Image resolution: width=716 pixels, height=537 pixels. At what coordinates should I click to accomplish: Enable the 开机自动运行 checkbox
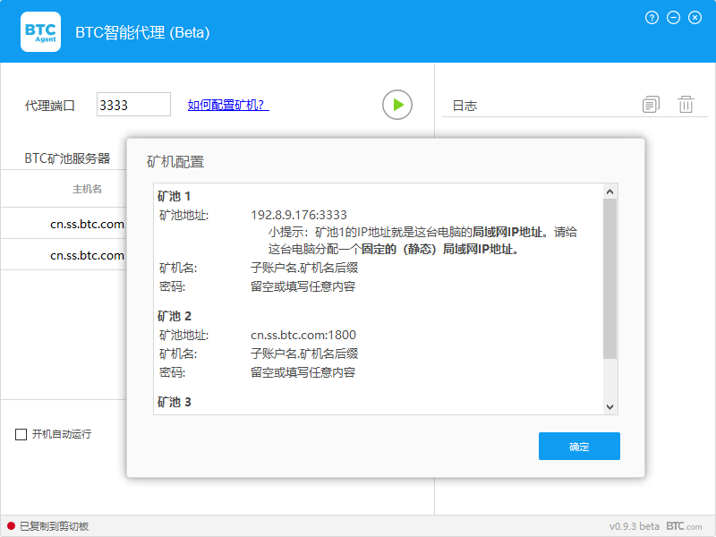click(21, 434)
